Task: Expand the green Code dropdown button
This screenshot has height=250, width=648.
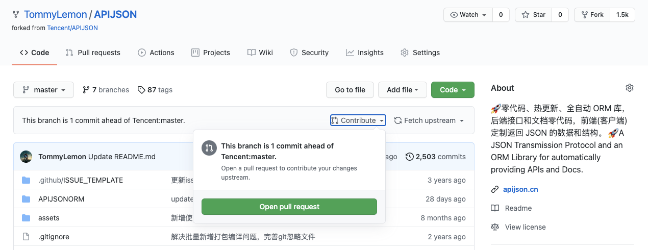Action: point(453,90)
